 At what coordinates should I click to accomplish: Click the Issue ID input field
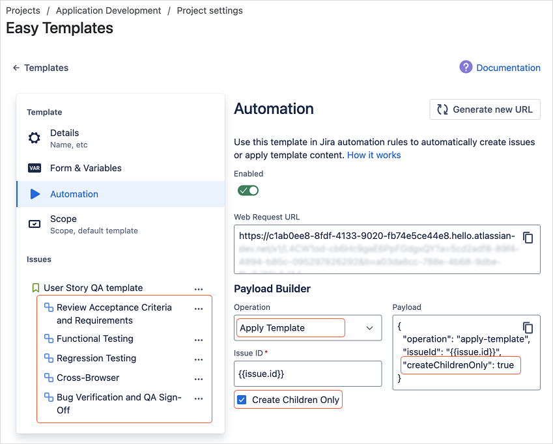(307, 374)
